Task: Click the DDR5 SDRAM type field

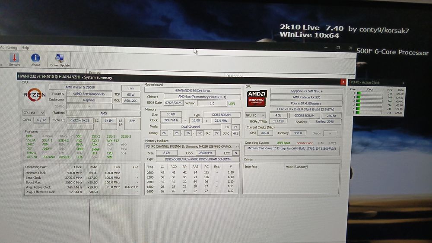Action: (x=222, y=115)
